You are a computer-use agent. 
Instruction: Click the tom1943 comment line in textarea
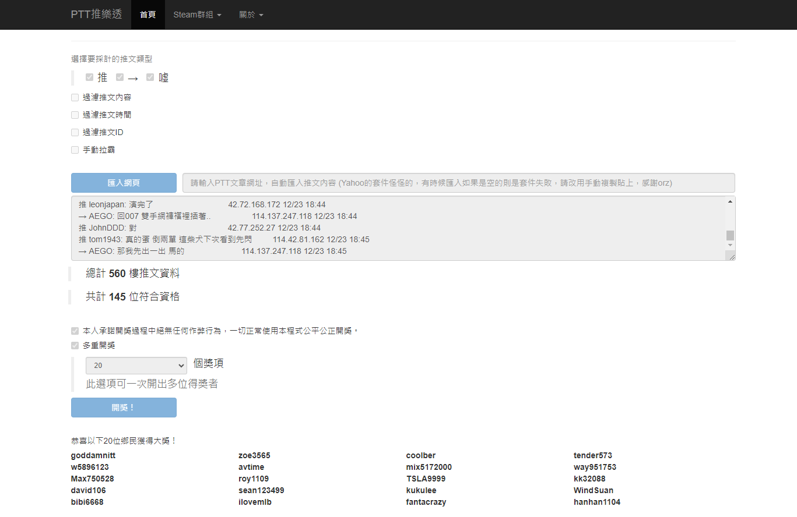pos(224,239)
